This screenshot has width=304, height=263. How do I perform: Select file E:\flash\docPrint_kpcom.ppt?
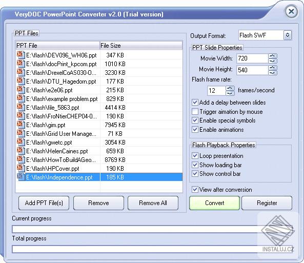coord(62,64)
